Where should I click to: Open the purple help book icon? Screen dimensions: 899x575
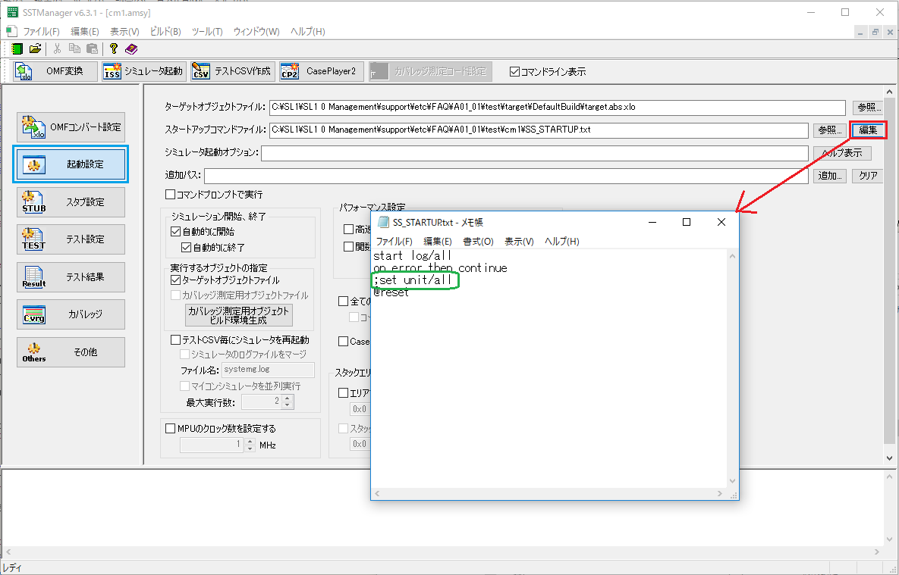131,48
